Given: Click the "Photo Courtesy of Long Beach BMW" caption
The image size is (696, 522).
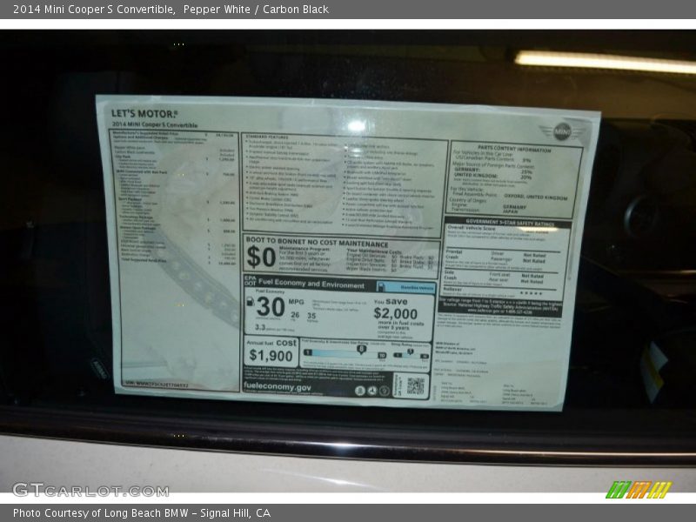Looking at the screenshot, I should (101, 513).
